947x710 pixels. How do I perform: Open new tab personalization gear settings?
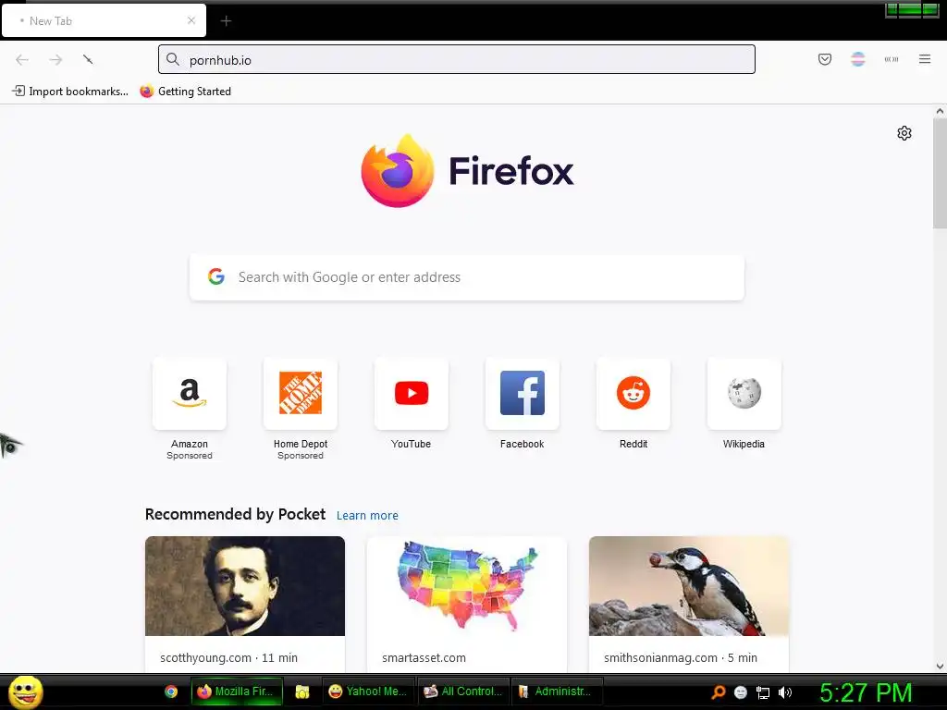pos(904,133)
